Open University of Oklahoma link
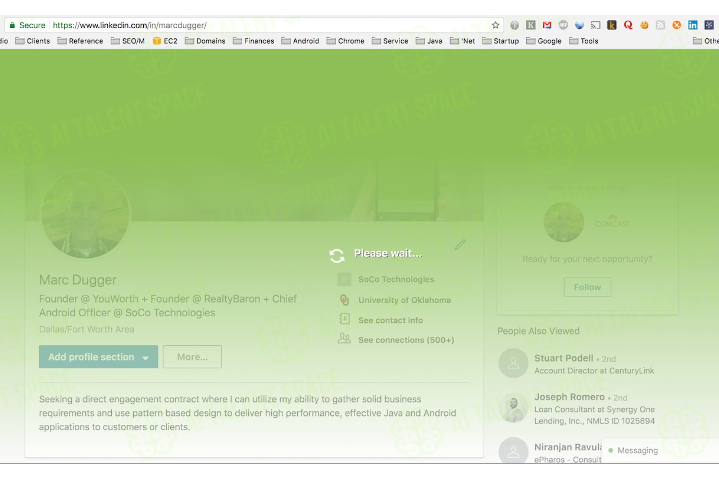This screenshot has height=479, width=719. (x=405, y=300)
